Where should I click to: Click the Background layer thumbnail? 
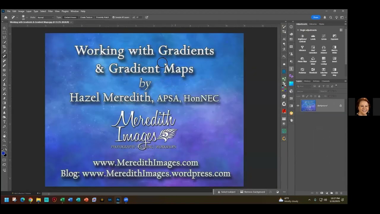coord(308,106)
